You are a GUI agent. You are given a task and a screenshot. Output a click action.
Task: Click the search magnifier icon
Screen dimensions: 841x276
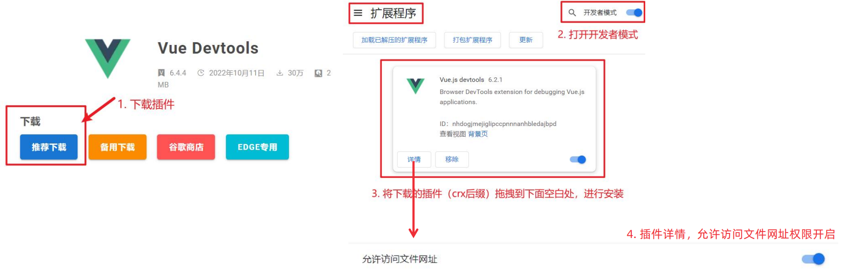(x=572, y=13)
